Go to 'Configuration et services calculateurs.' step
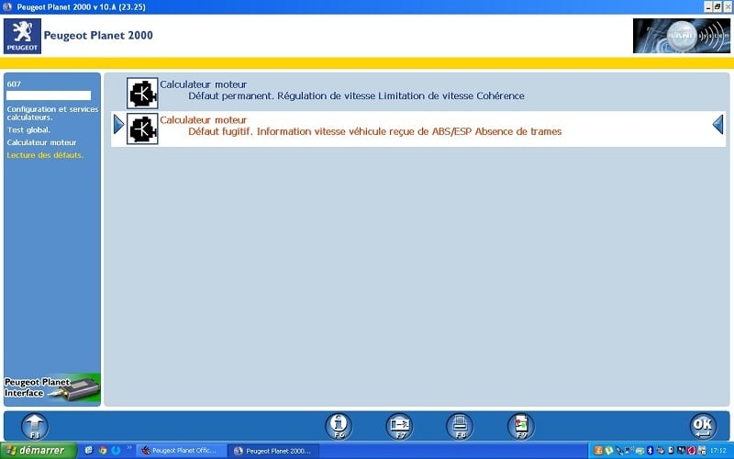This screenshot has height=459, width=734. [52, 113]
